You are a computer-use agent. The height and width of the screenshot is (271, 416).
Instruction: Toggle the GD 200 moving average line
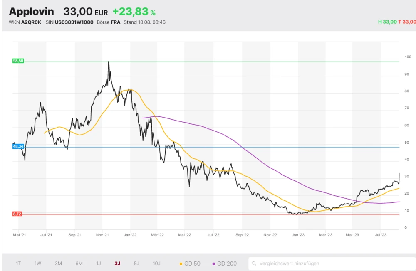227,264
